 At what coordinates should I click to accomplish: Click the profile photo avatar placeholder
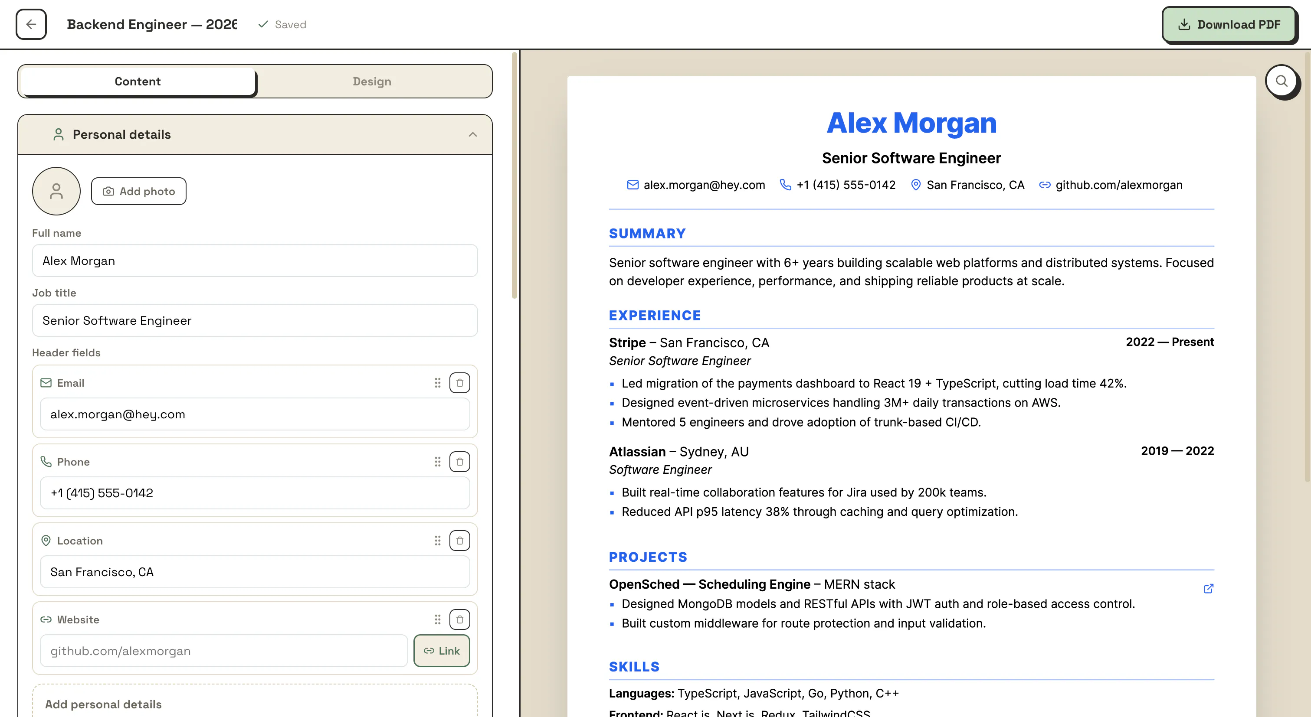point(56,191)
